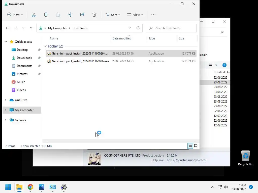Click the Installed On column header
The width and height of the screenshot is (258, 193).
[x=221, y=72]
